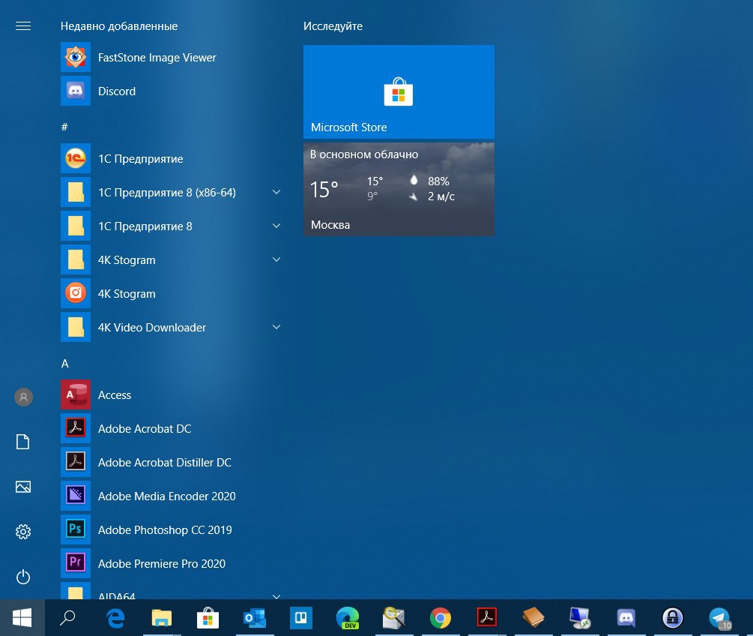Open the user account icon in Start sidebar

pyautogui.click(x=23, y=397)
